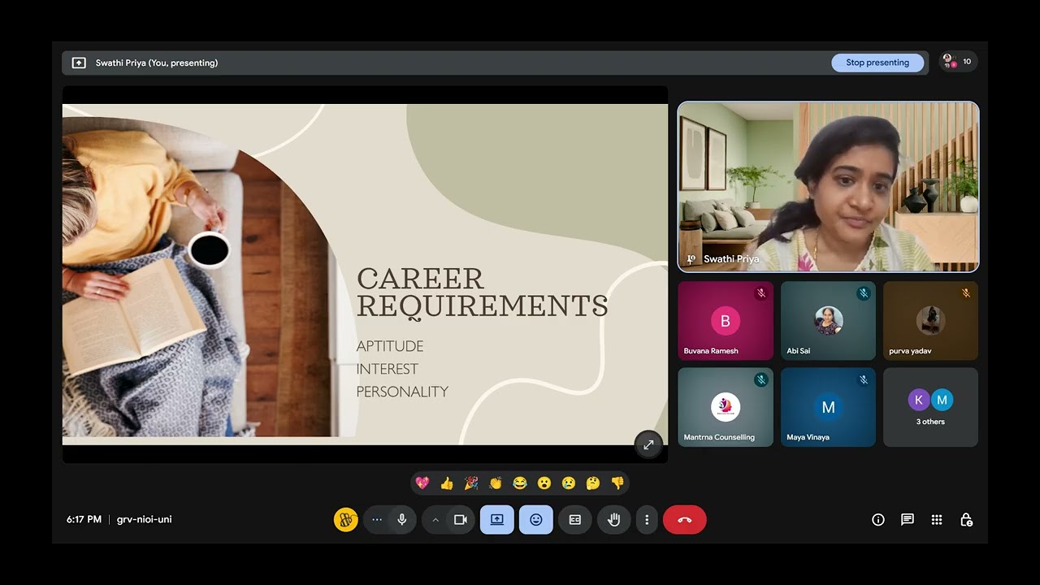Send the thumbs up reaction
The image size is (1040, 585).
pyautogui.click(x=447, y=483)
